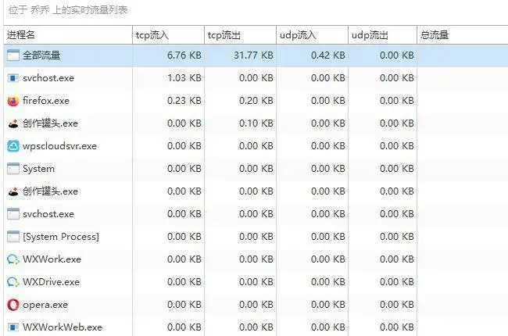Click the Opera browser icon

pyautogui.click(x=13, y=305)
